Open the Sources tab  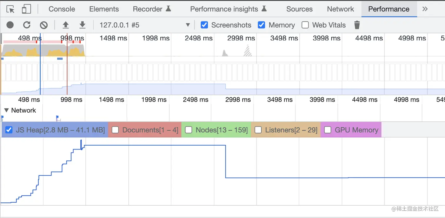pos(299,9)
